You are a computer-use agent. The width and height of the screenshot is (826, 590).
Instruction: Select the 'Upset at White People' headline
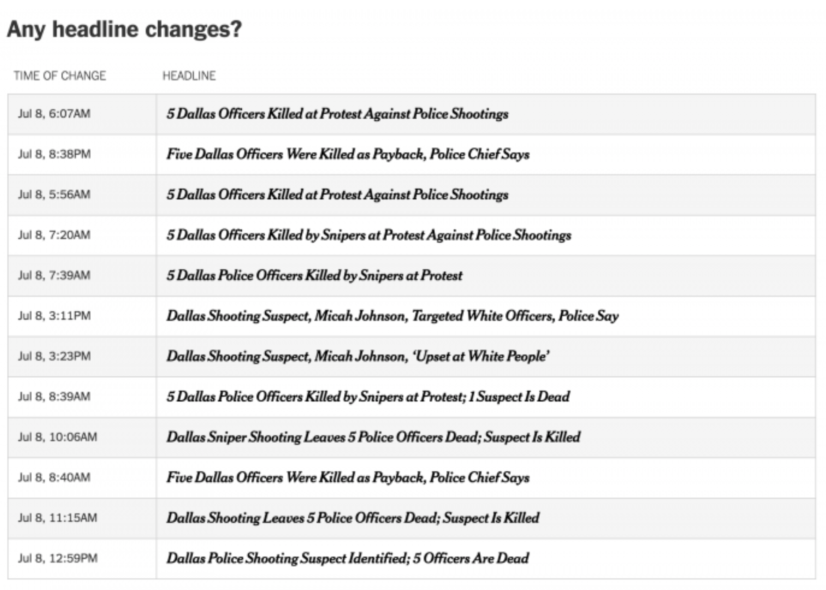358,356
